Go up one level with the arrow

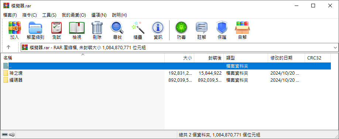8,47
